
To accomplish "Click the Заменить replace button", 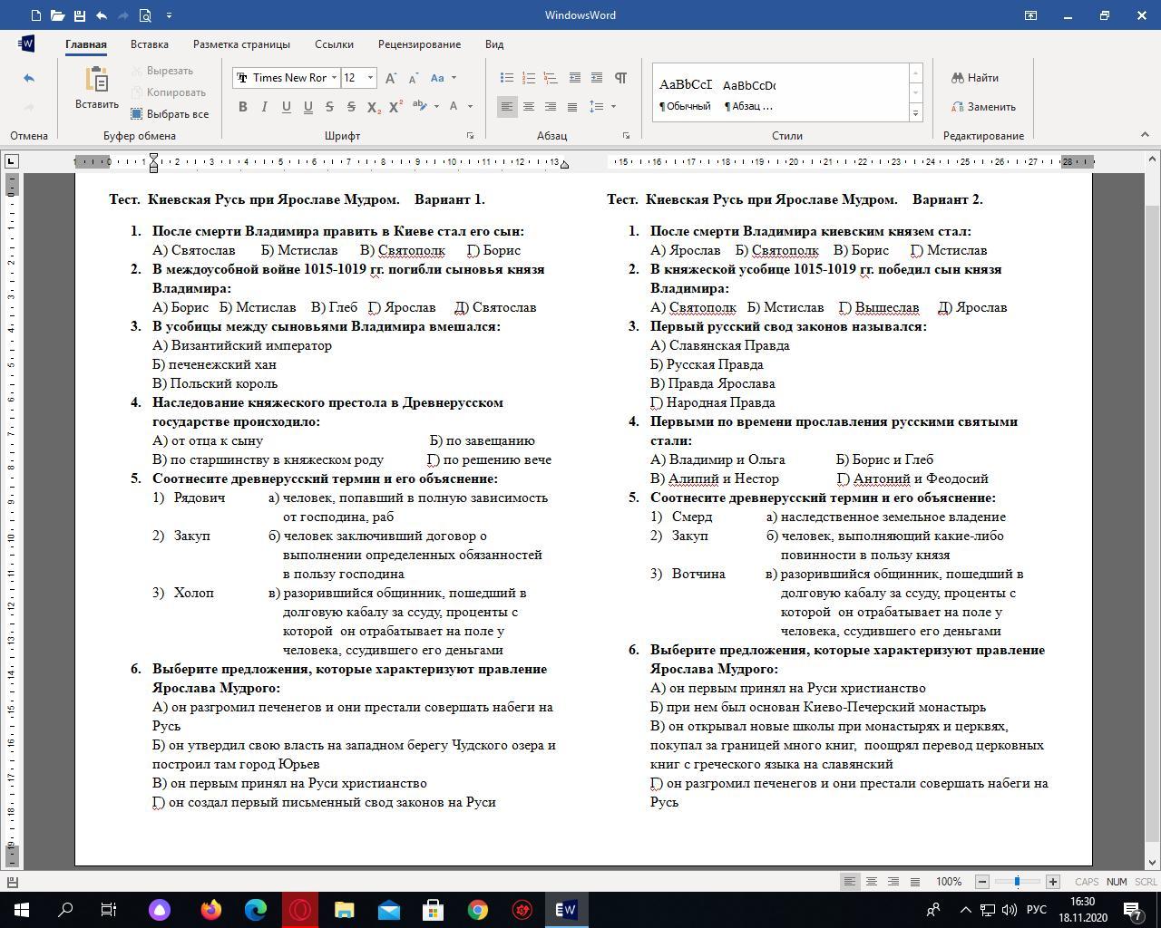I will [x=982, y=107].
